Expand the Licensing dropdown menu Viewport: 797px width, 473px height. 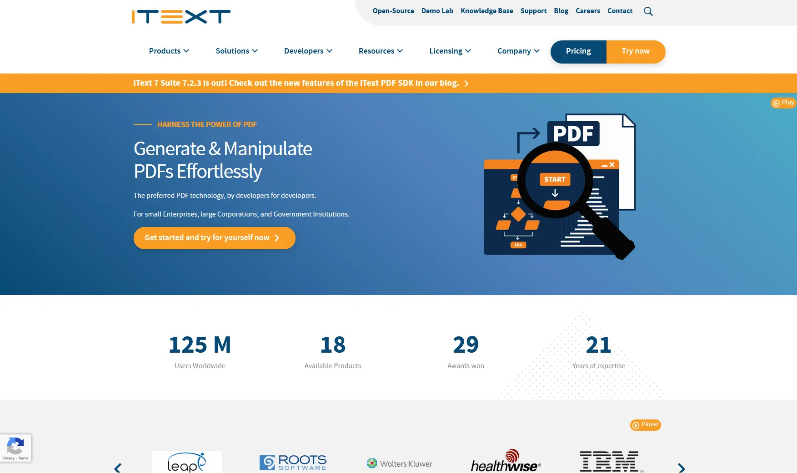coord(450,51)
